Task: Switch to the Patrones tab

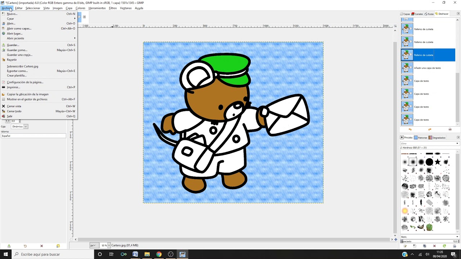Action: 421,137
